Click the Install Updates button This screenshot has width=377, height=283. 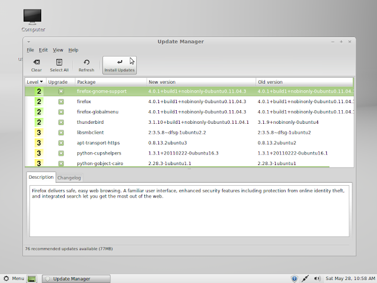[120, 65]
